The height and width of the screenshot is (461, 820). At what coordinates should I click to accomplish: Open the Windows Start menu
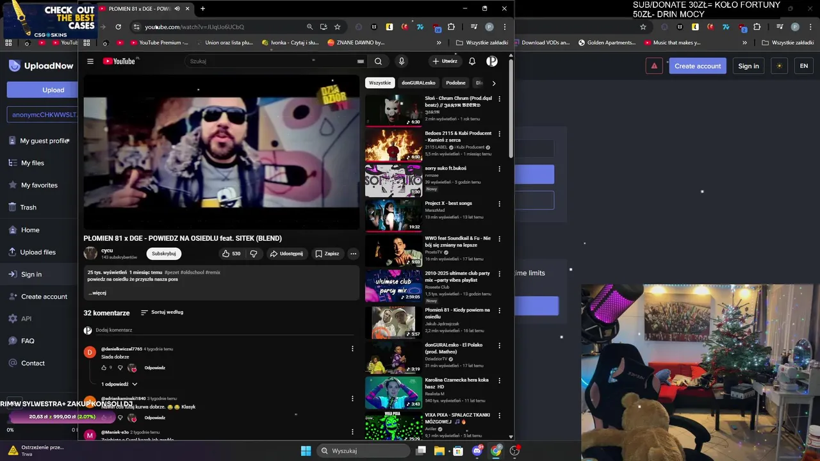tap(306, 451)
